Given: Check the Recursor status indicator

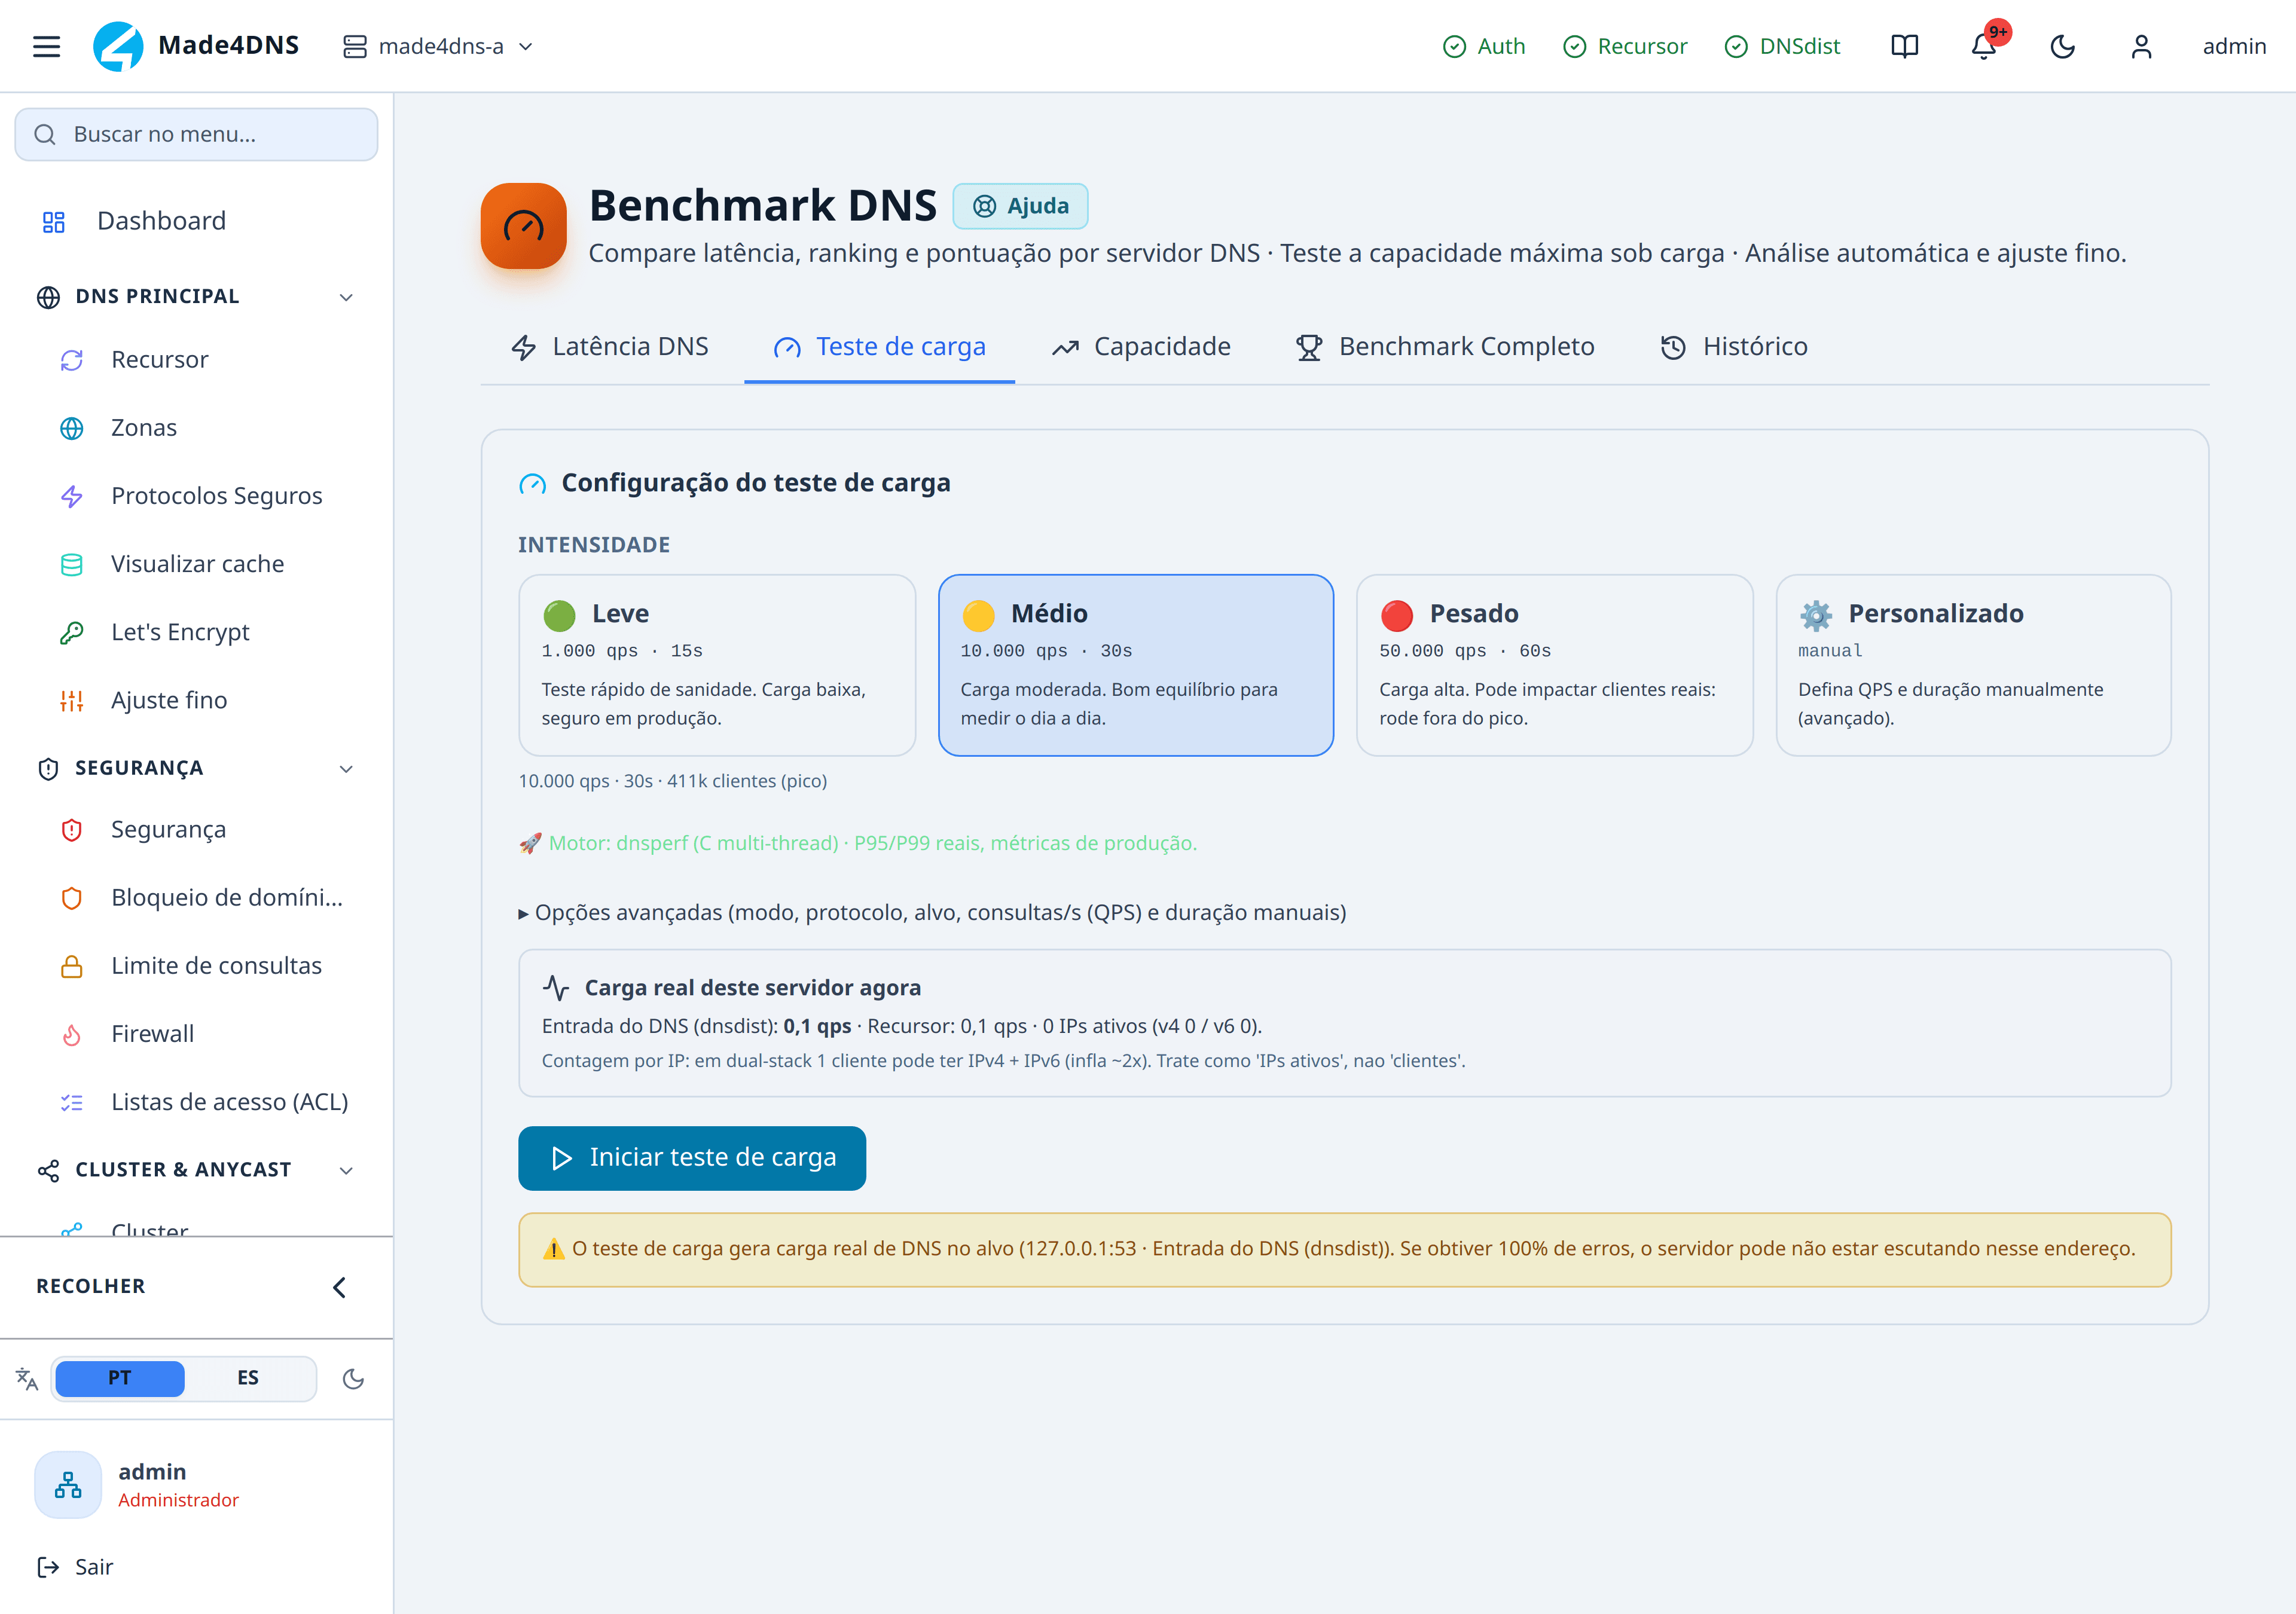Looking at the screenshot, I should [x=1625, y=46].
